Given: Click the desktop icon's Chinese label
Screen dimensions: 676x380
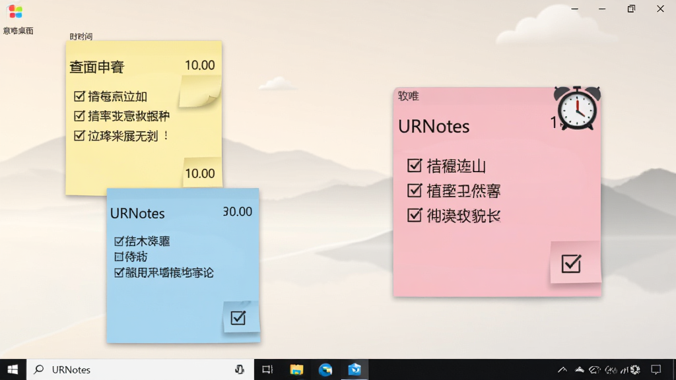Looking at the screenshot, I should [x=18, y=30].
